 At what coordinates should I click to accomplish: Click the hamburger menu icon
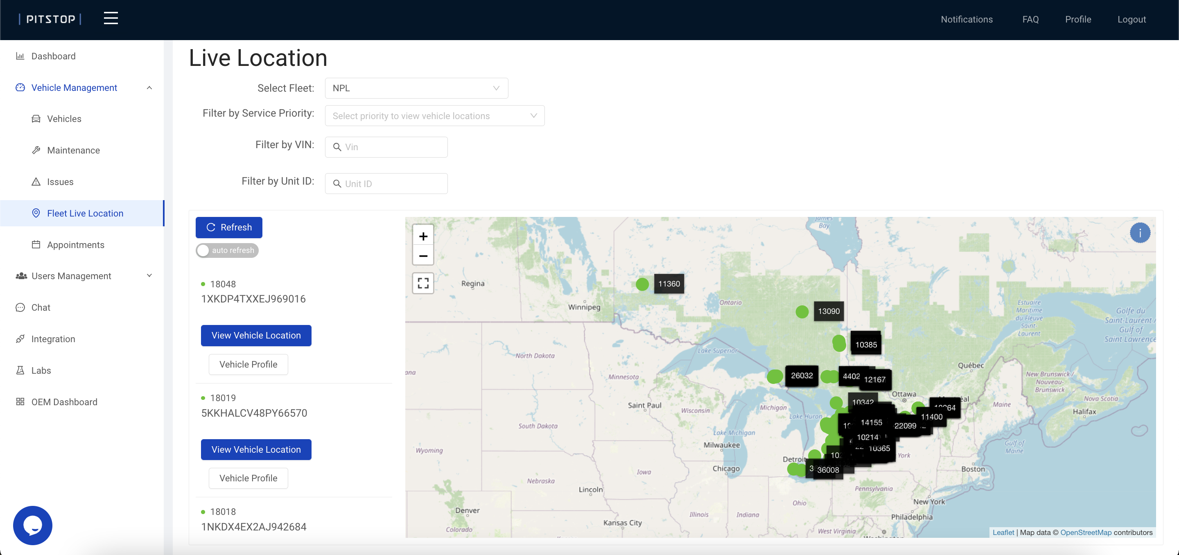tap(110, 18)
